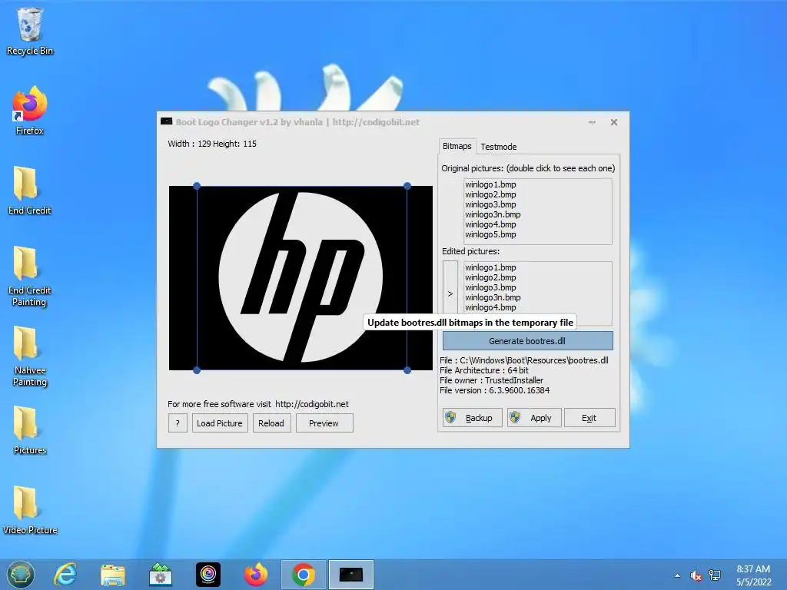Screen dimensions: 787x590
Task: Click the Load Picture button
Action: coord(220,423)
